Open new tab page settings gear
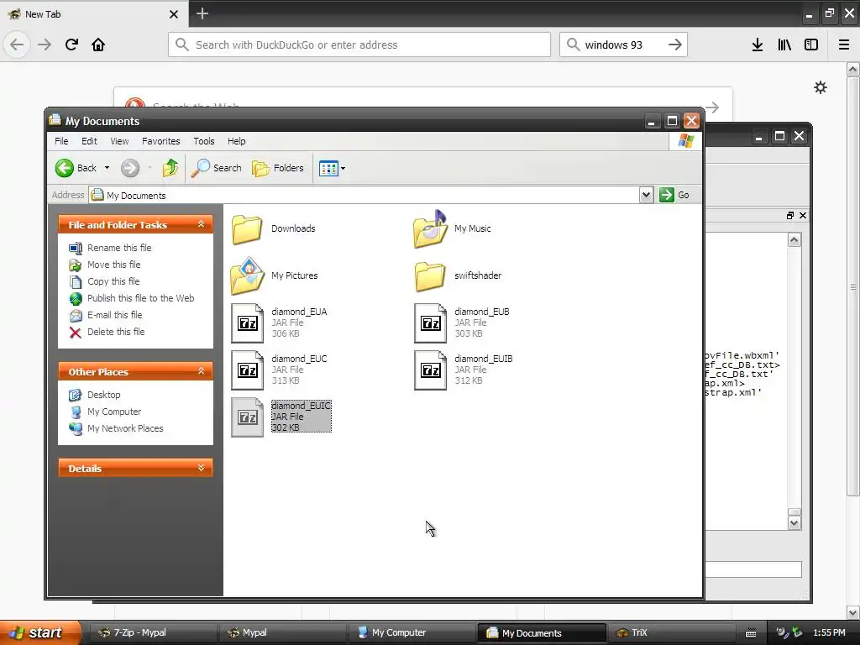Viewport: 860px width, 645px height. [x=821, y=87]
